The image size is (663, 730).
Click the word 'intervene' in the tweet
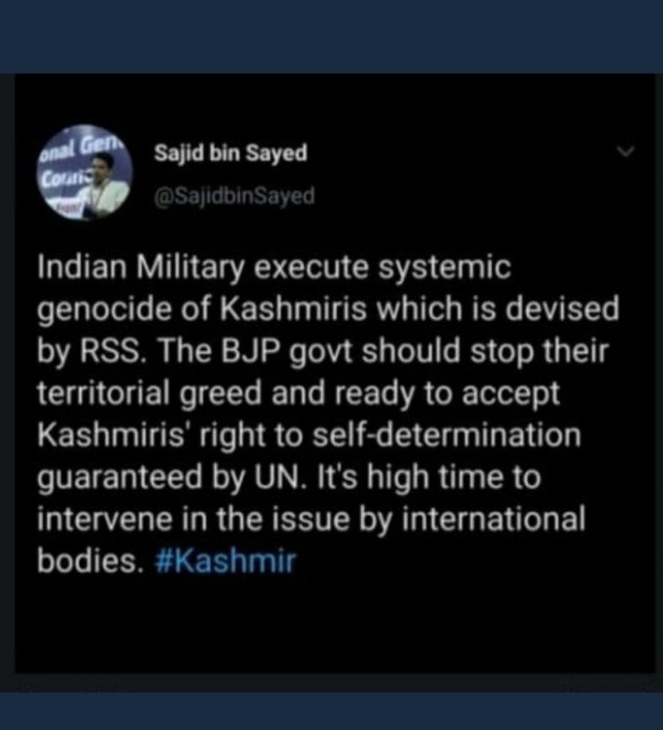point(104,519)
